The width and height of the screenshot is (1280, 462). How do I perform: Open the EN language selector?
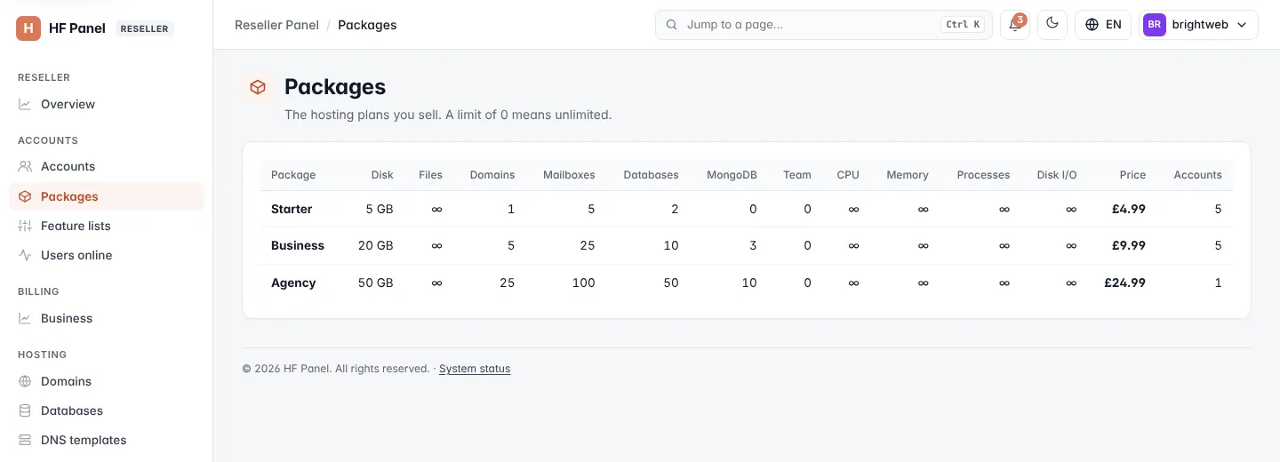pos(1103,25)
